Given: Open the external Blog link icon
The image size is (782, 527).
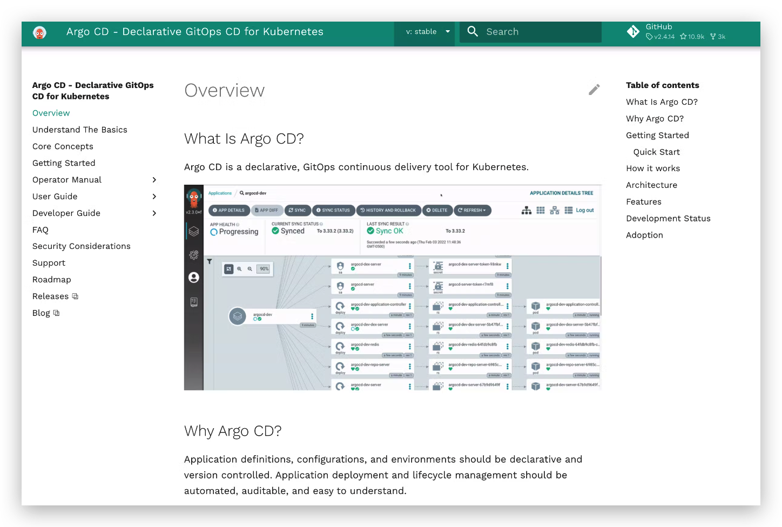Looking at the screenshot, I should click(x=56, y=313).
